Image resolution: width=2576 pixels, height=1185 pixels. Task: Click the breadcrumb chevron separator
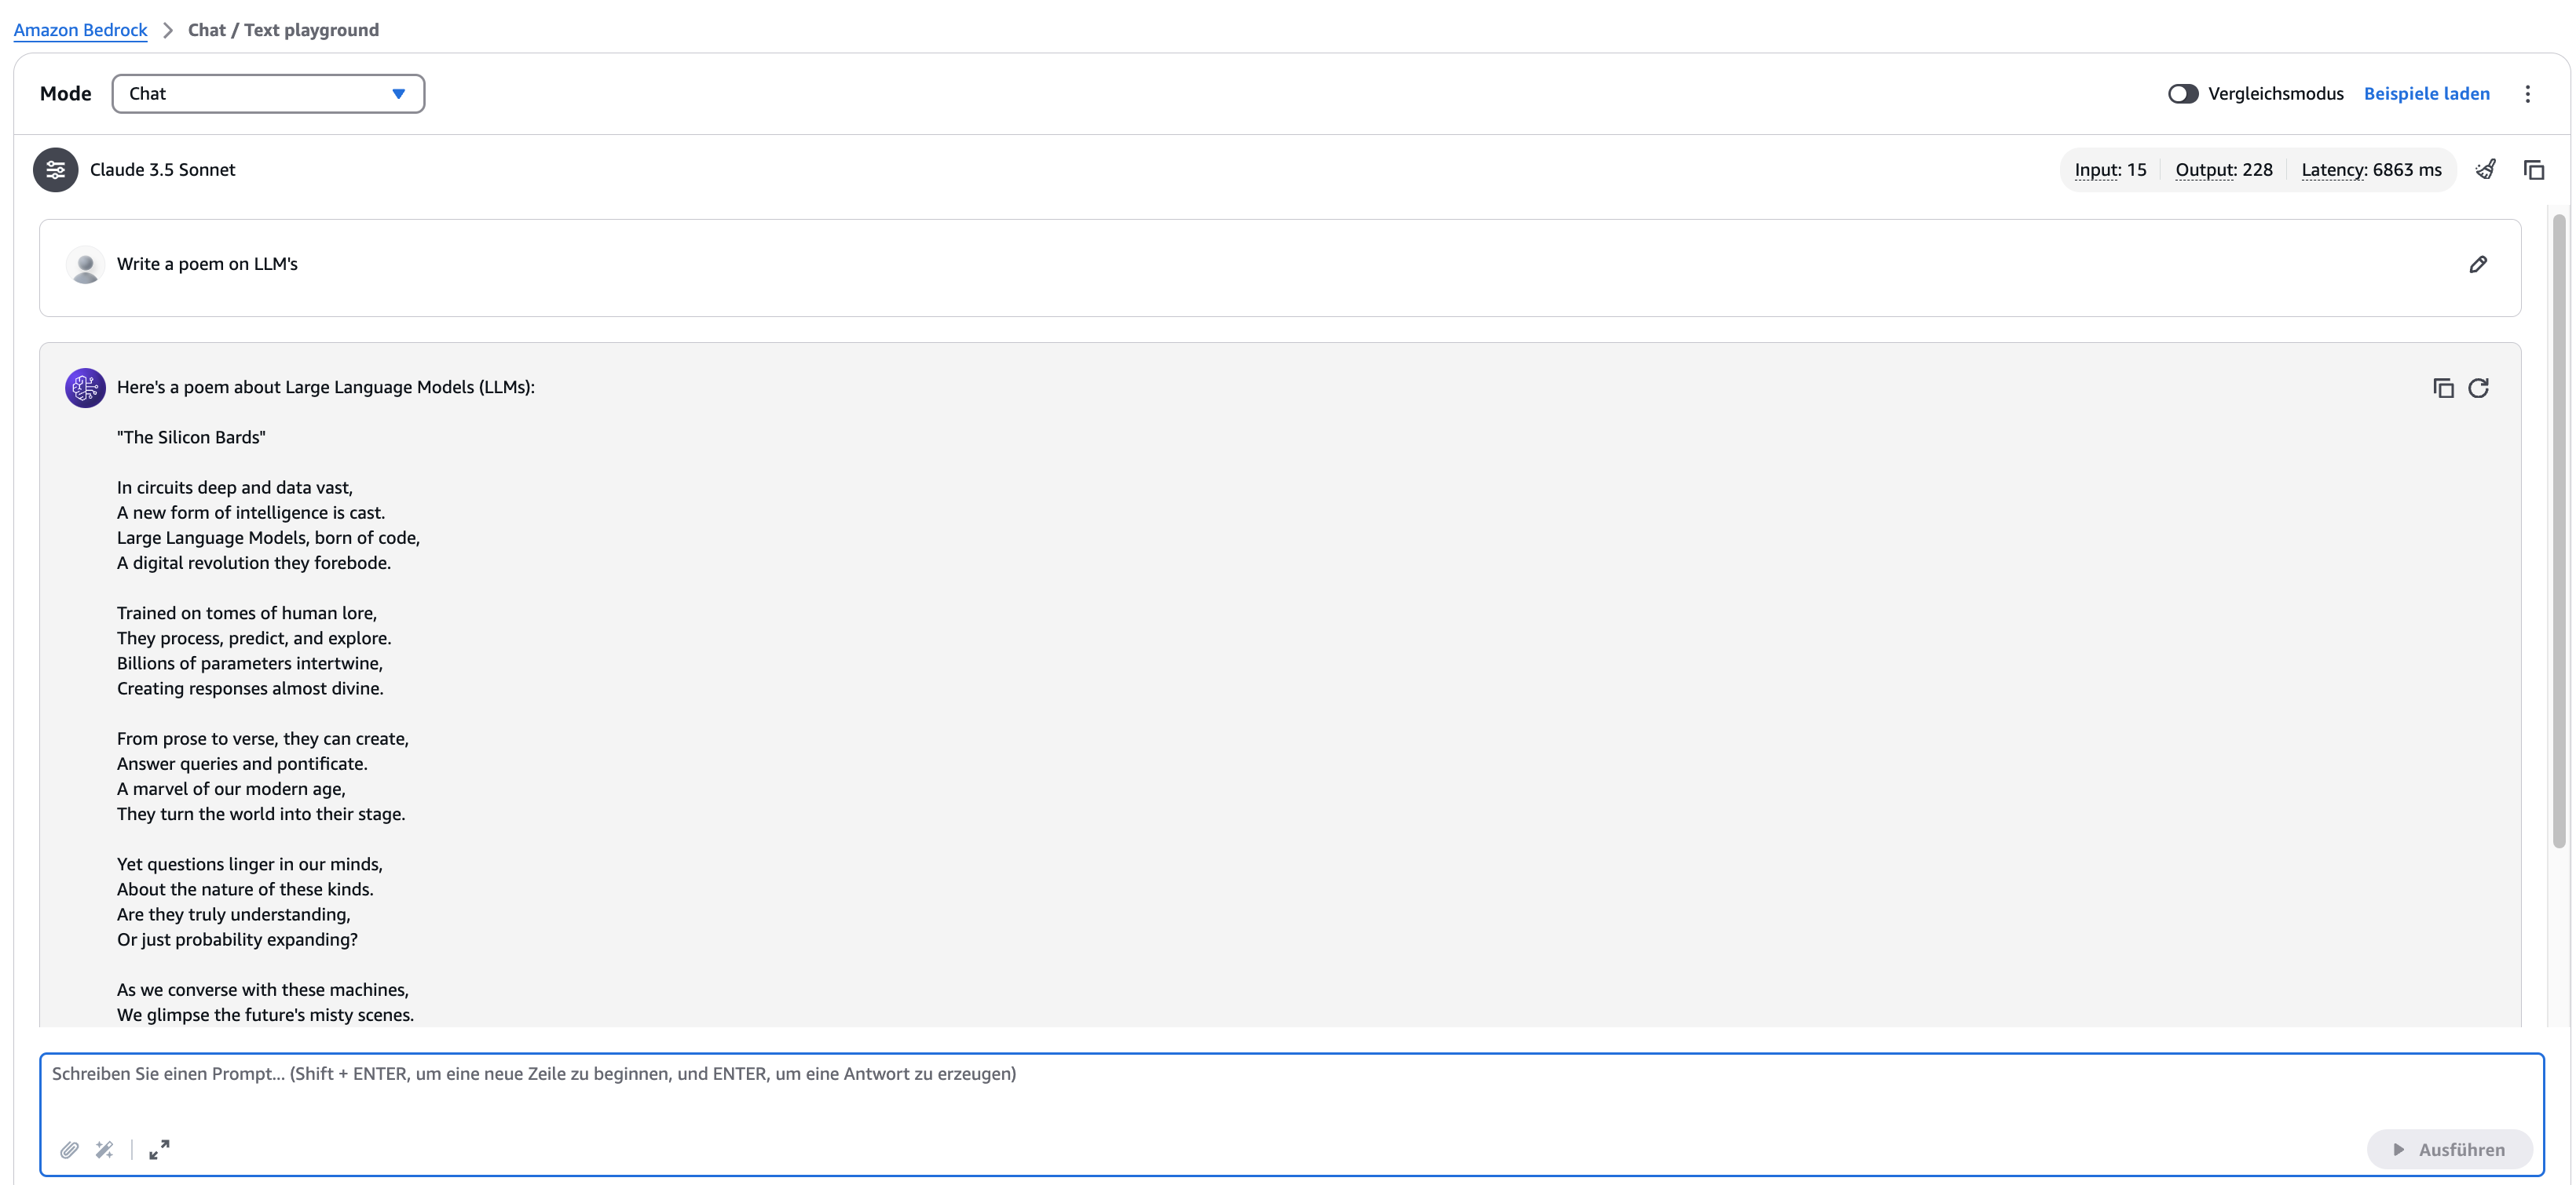(168, 30)
